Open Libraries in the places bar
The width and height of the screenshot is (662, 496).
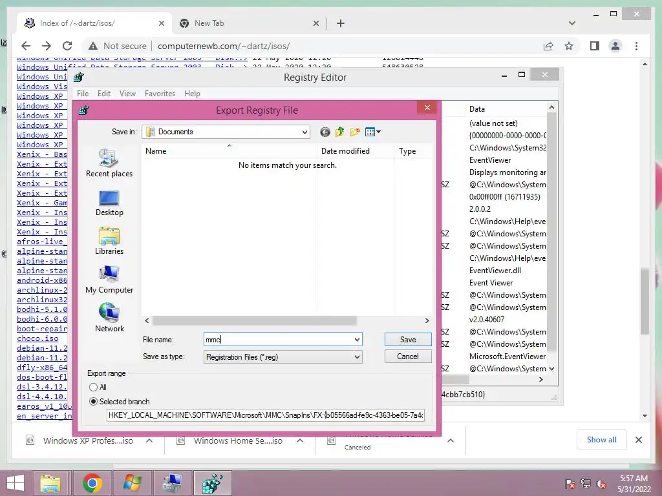[109, 242]
